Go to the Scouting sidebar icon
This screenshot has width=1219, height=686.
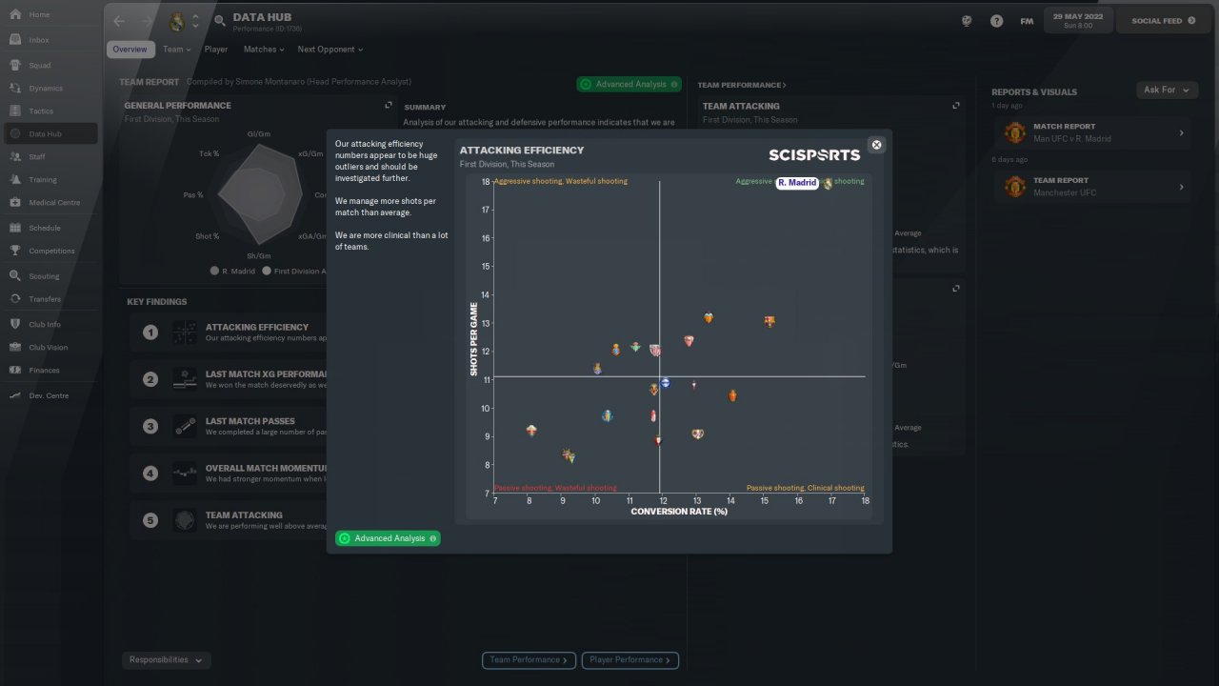pos(15,275)
